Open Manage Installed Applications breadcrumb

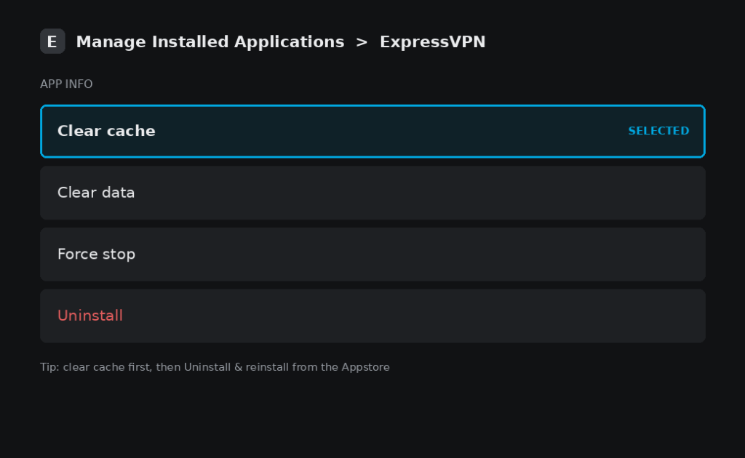pos(210,41)
